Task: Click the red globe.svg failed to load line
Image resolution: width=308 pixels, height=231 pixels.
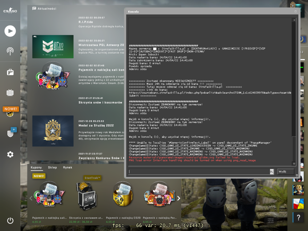Action: [184, 157]
